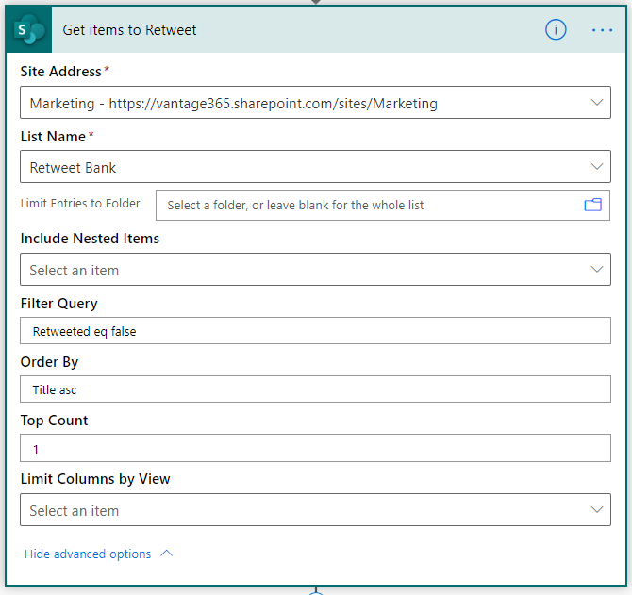Click the Filter Query field
Image resolution: width=632 pixels, height=595 pixels.
tap(316, 331)
